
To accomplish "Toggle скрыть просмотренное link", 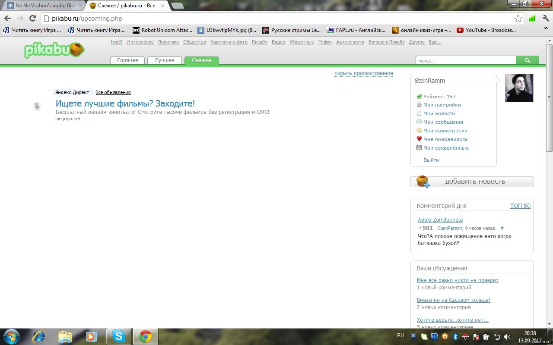I will pos(363,73).
